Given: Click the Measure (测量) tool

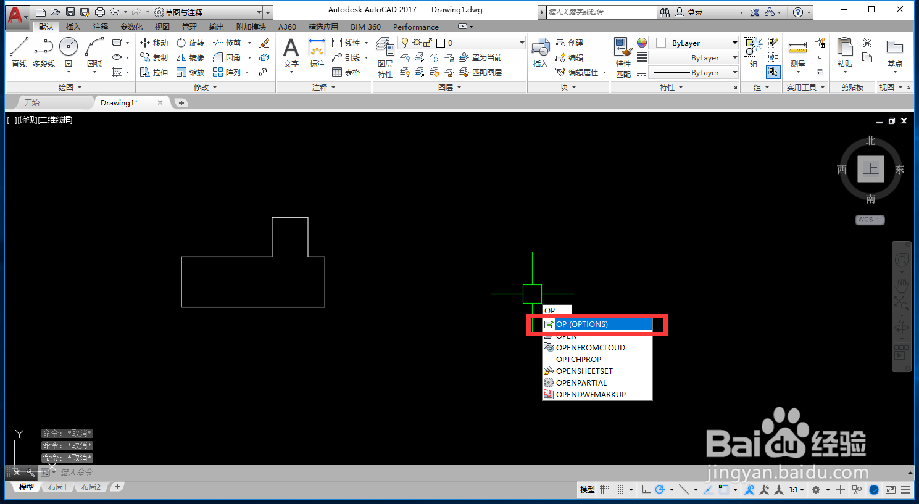Looking at the screenshot, I should 797,53.
